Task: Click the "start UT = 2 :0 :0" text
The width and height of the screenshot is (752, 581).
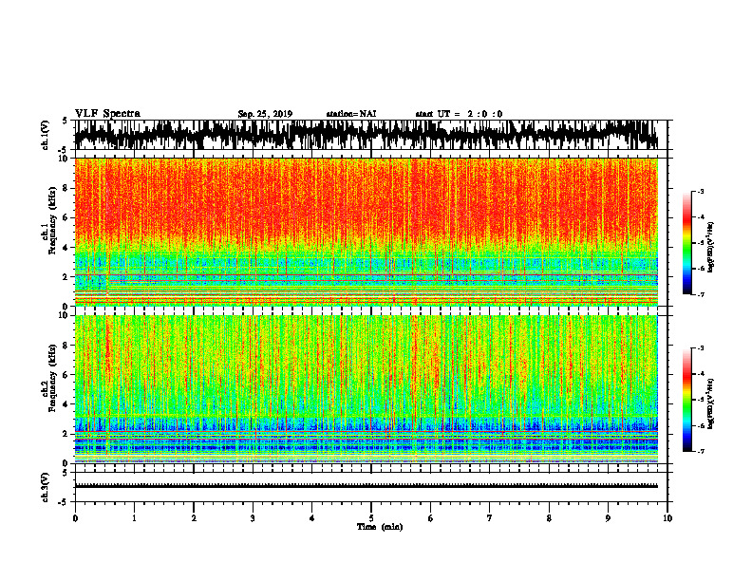Action: (459, 114)
